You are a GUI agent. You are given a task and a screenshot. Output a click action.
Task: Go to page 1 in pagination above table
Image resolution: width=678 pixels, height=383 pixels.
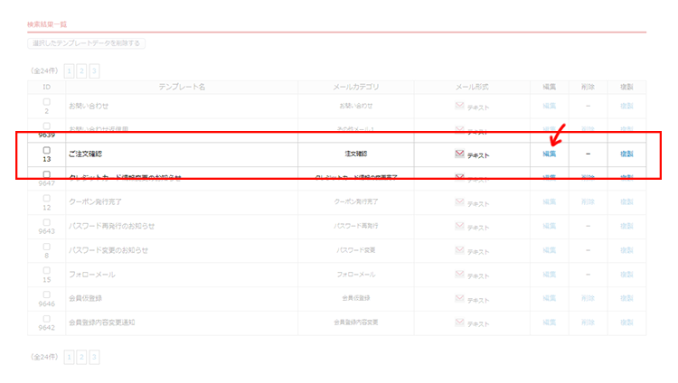(70, 70)
